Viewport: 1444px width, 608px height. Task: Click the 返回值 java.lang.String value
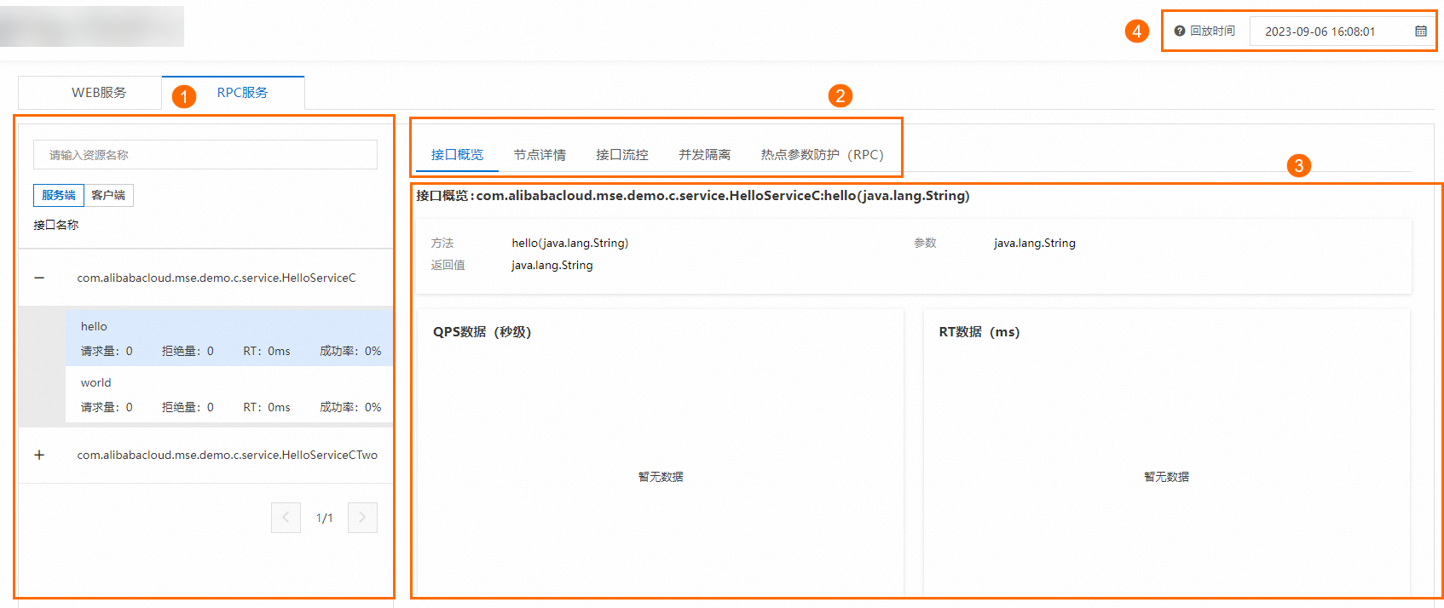click(552, 265)
